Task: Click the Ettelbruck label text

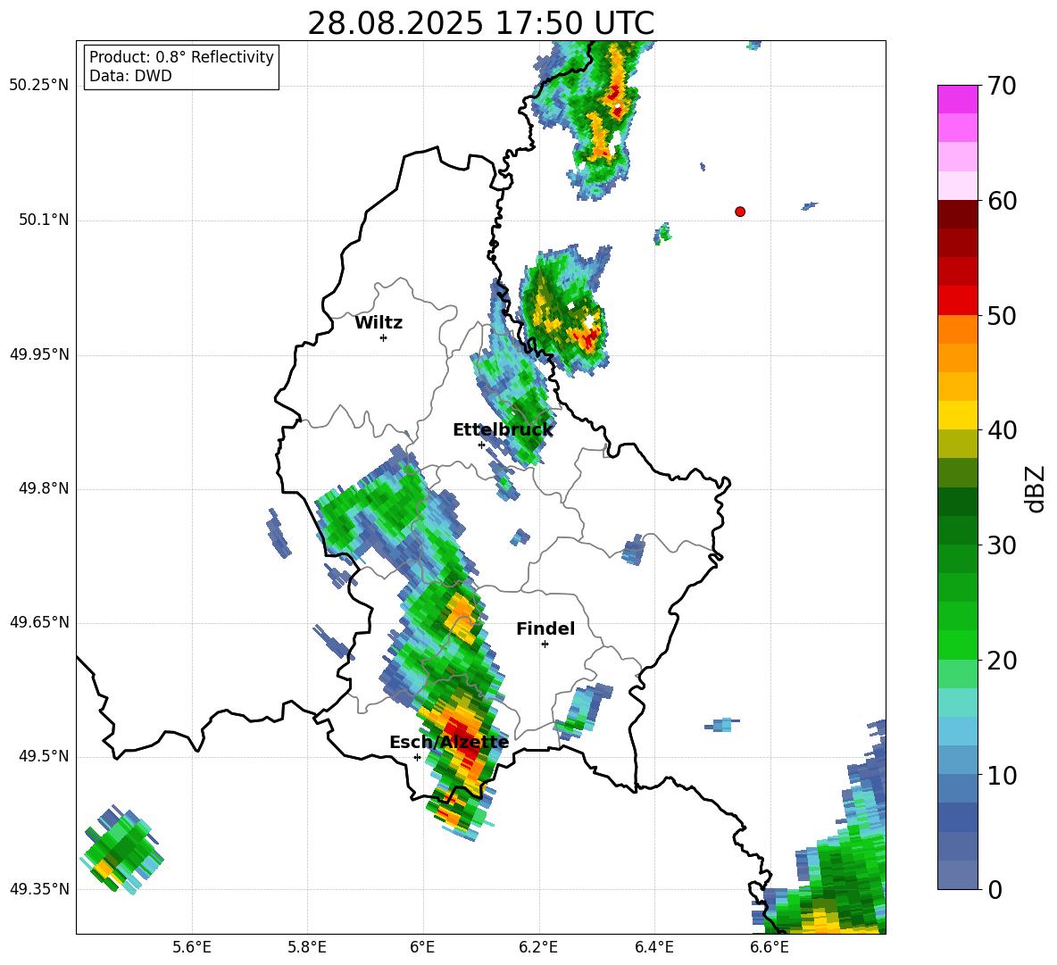Action: pos(503,430)
